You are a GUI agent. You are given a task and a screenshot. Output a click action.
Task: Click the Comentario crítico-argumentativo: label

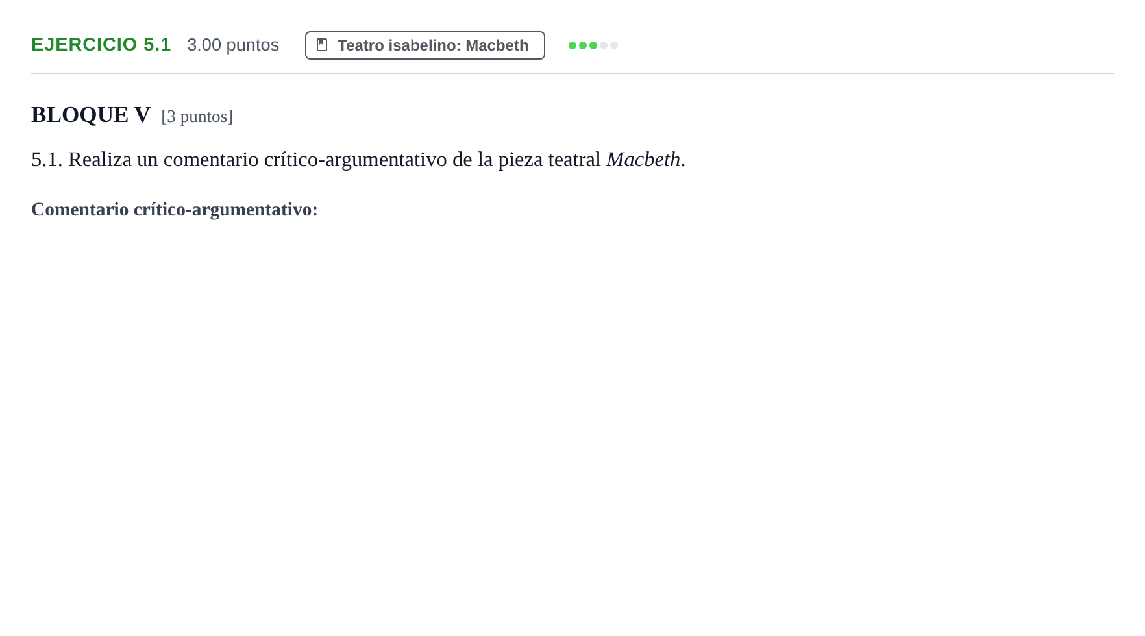pyautogui.click(x=175, y=210)
